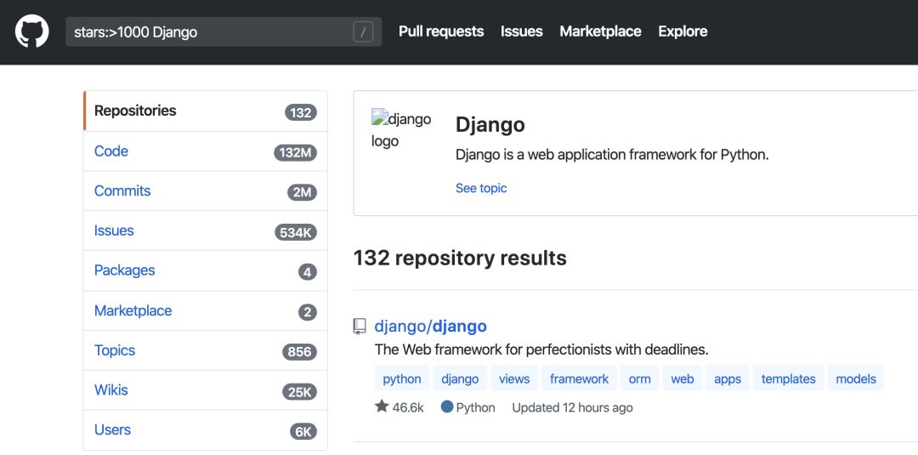Click the apps topic tag

tap(728, 378)
